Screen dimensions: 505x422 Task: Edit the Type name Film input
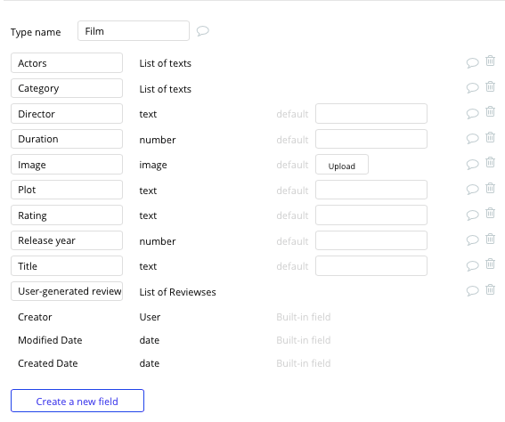[134, 31]
